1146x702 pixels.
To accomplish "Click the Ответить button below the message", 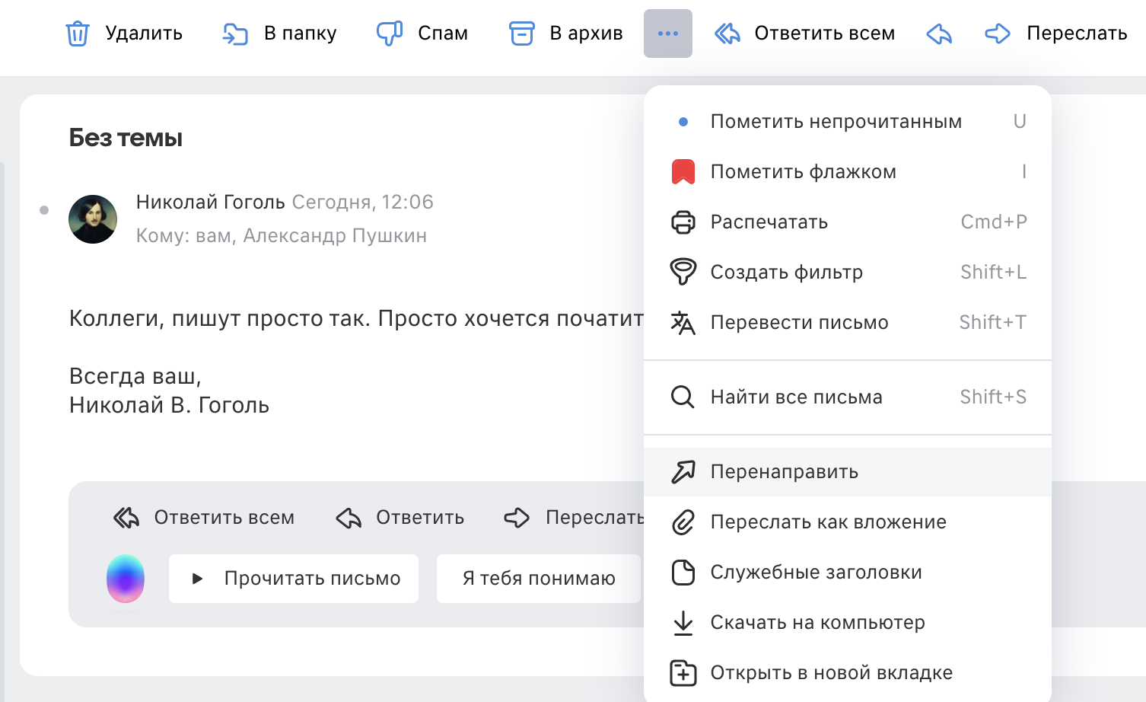I will pyautogui.click(x=400, y=518).
